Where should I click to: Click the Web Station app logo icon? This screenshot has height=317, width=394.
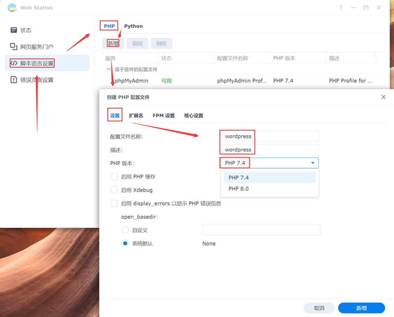coord(12,8)
